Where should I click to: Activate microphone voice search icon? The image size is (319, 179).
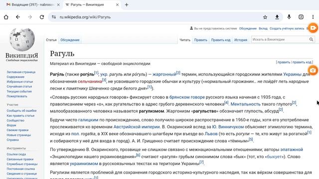(x=289, y=17)
